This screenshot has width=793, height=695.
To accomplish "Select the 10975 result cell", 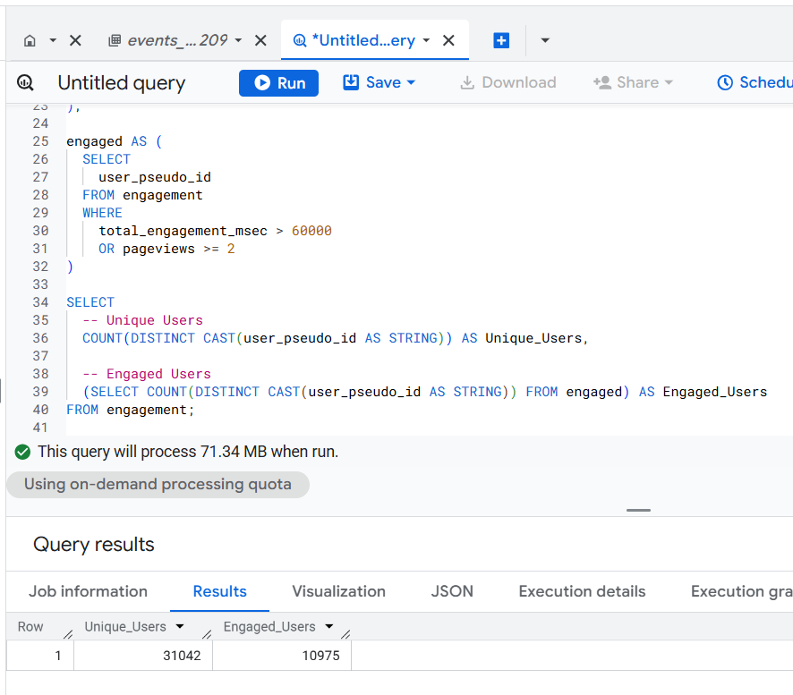I will pyautogui.click(x=282, y=656).
